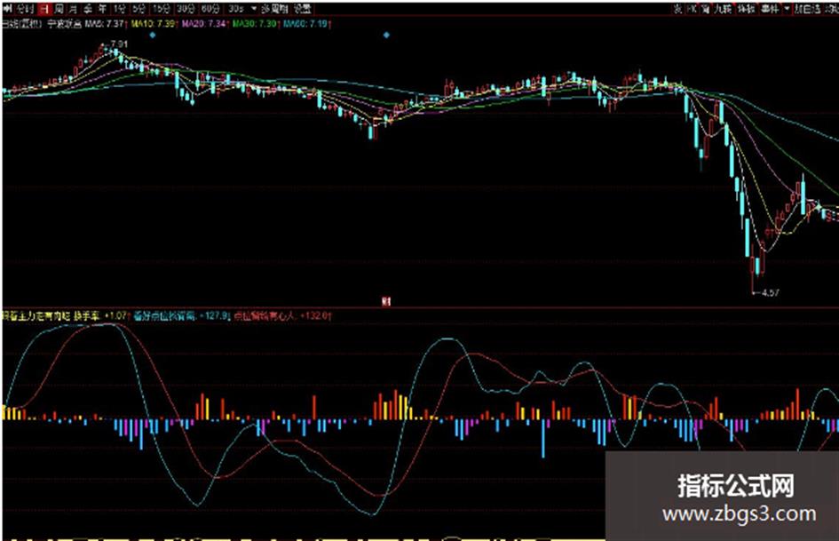Image resolution: width=839 pixels, height=541 pixels.
Task: Open the period dropdown arrow beside 30s
Action: [254, 9]
